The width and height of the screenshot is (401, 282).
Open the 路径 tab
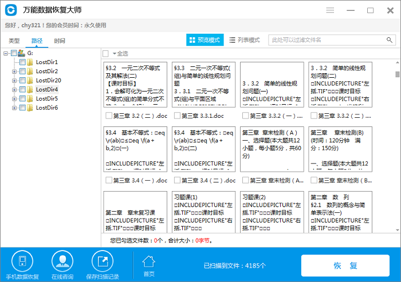[x=37, y=41]
